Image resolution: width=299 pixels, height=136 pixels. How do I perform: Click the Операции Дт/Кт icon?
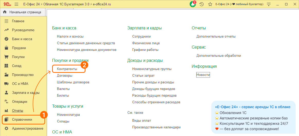click(x=6, y=102)
